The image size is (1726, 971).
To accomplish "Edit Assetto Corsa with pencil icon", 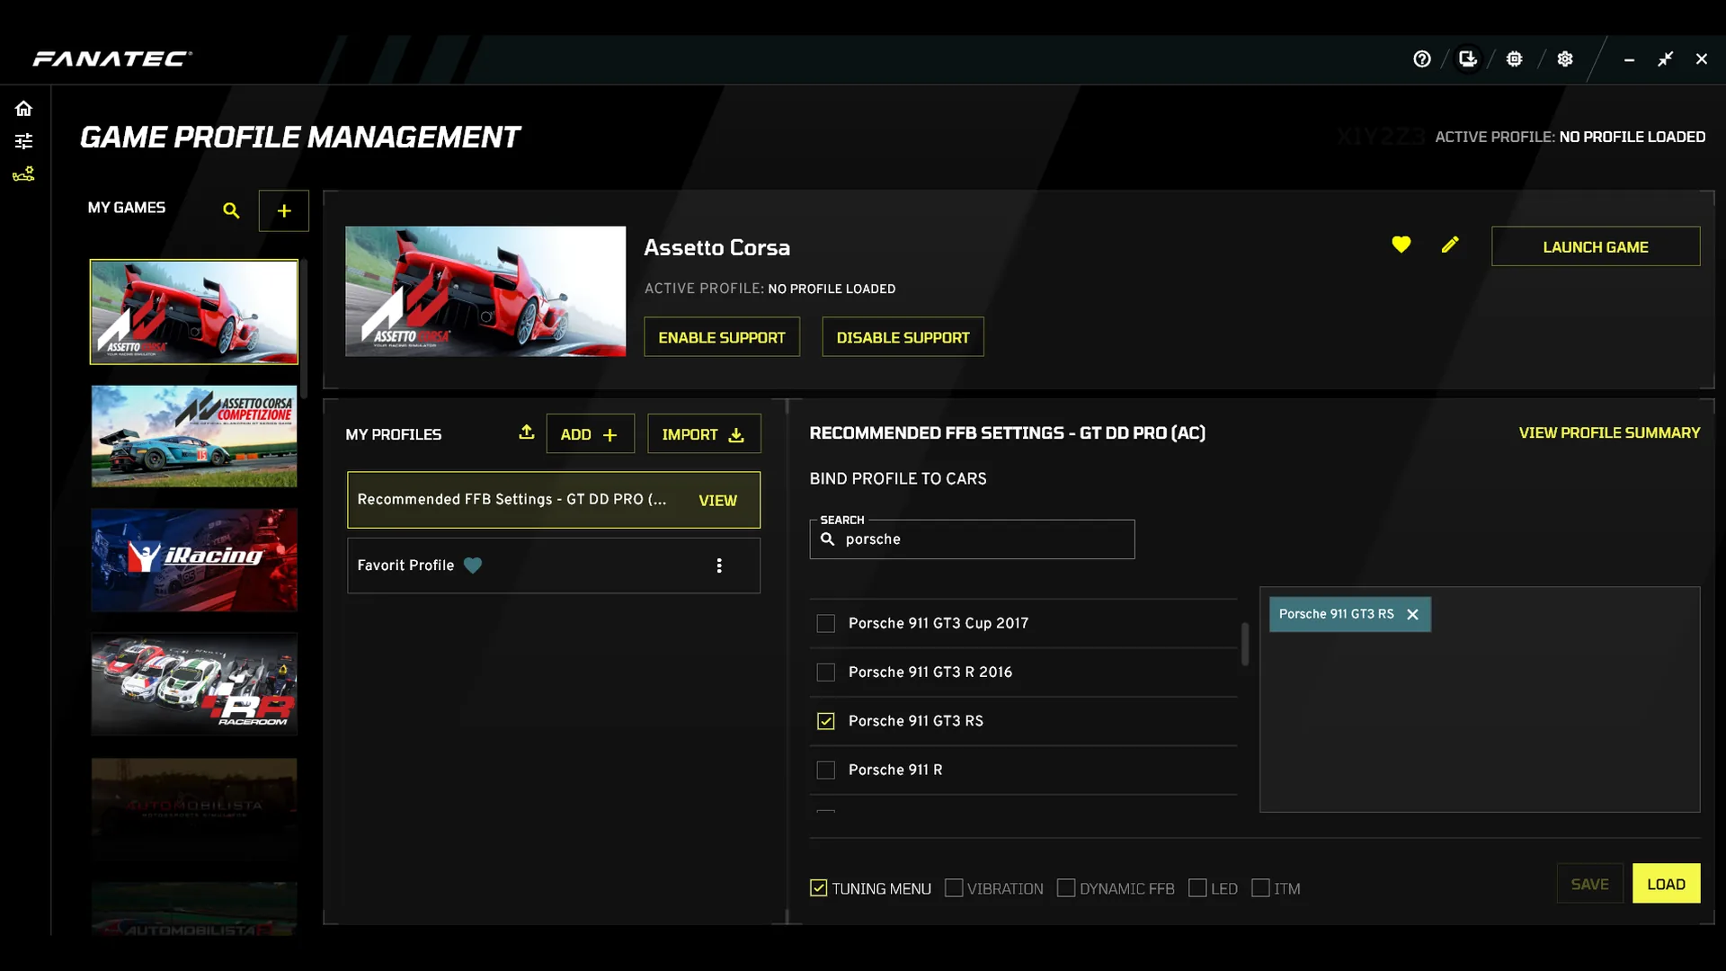I will click(x=1450, y=245).
